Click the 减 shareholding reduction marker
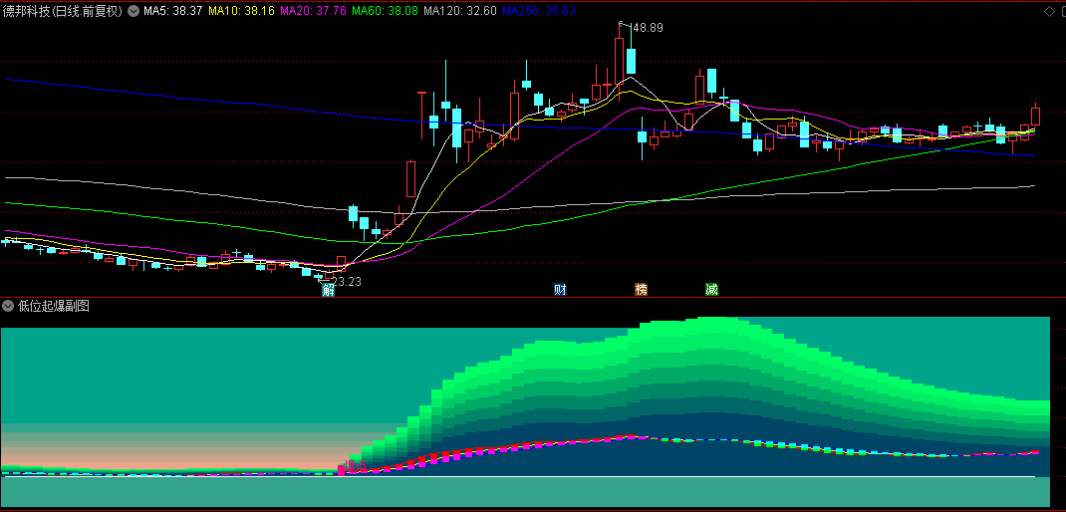This screenshot has height=512, width=1066. 711,290
